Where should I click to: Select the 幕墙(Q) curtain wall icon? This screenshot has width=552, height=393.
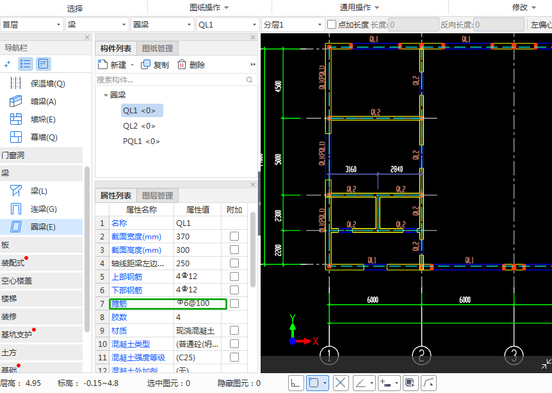pyautogui.click(x=16, y=137)
